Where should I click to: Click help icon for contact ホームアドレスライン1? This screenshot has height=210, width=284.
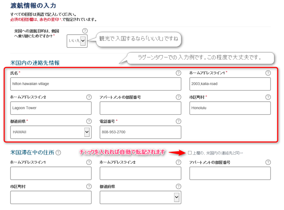point(268,73)
